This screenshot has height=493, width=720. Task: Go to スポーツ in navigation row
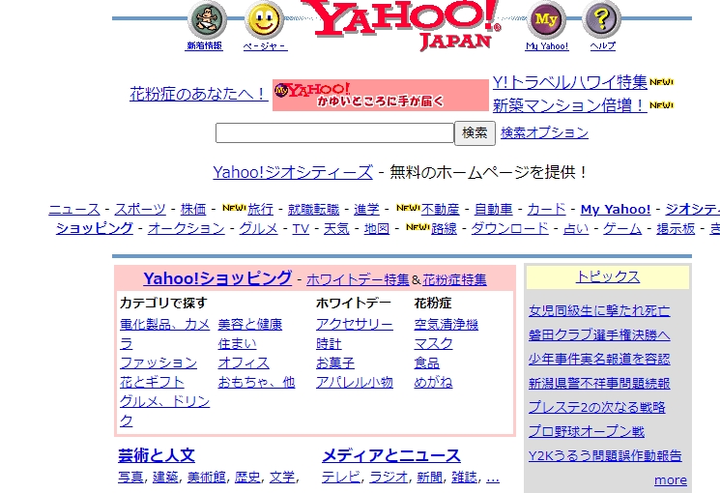140,209
